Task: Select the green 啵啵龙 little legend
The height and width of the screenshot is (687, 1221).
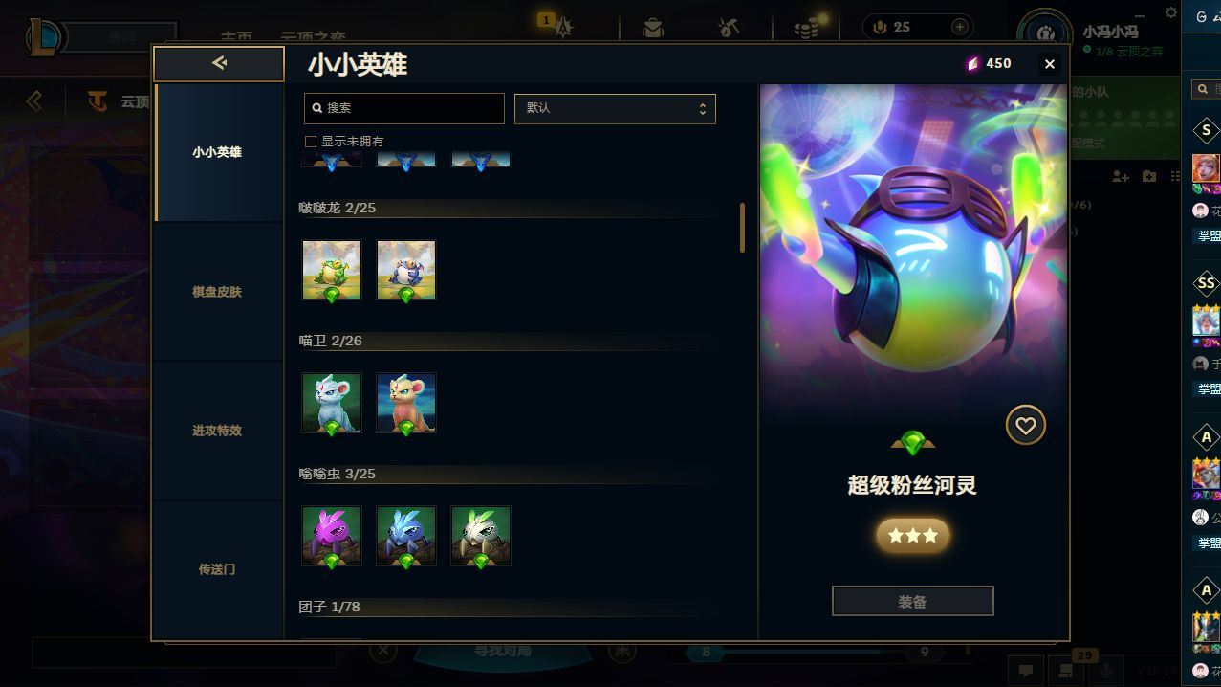Action: (332, 270)
